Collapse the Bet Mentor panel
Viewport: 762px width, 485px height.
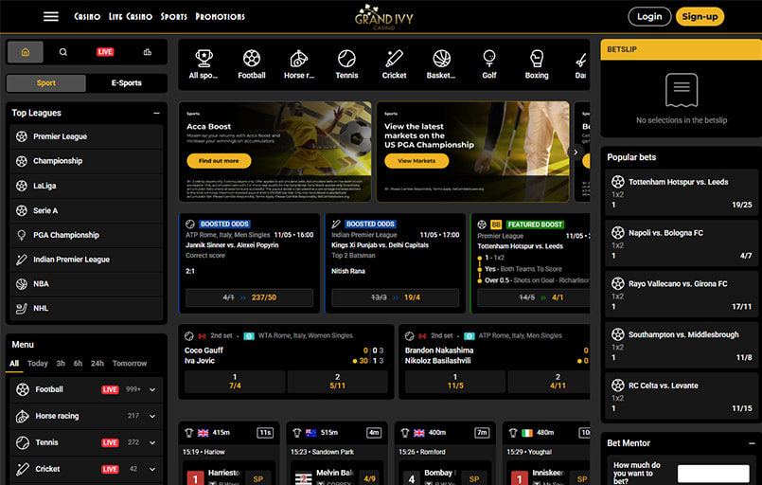coord(752,443)
